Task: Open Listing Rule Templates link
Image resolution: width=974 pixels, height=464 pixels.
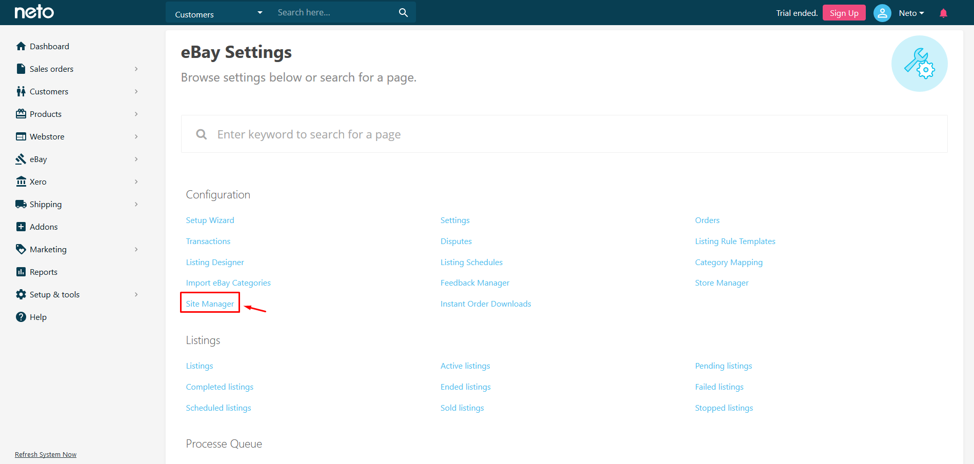Action: point(735,241)
